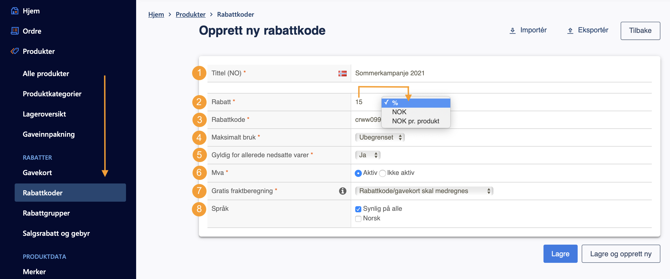Go to Alle produkter
Viewport: 670px width, 279px height.
pos(46,74)
